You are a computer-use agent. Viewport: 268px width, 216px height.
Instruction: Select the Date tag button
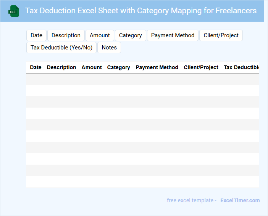[x=36, y=35]
